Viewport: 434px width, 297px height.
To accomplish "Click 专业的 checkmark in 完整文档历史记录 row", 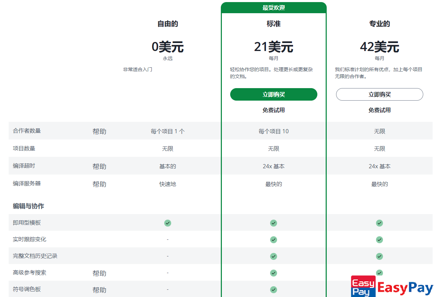I will coord(379,256).
